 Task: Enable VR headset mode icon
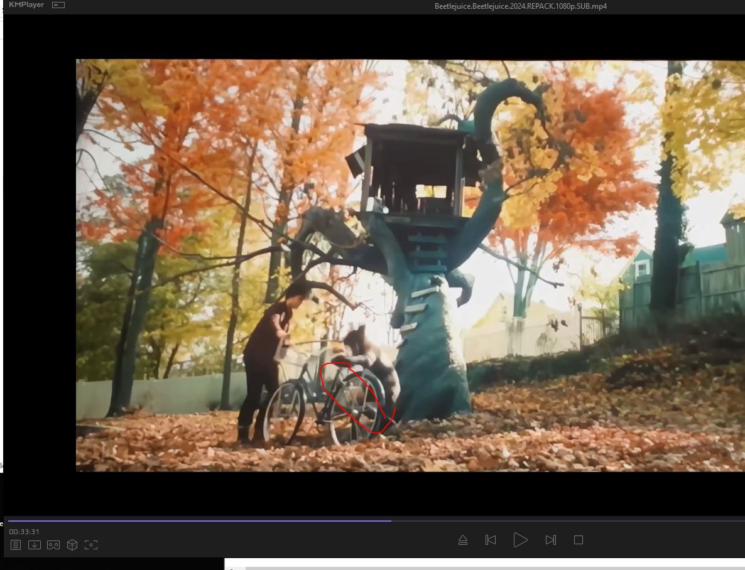coord(53,545)
